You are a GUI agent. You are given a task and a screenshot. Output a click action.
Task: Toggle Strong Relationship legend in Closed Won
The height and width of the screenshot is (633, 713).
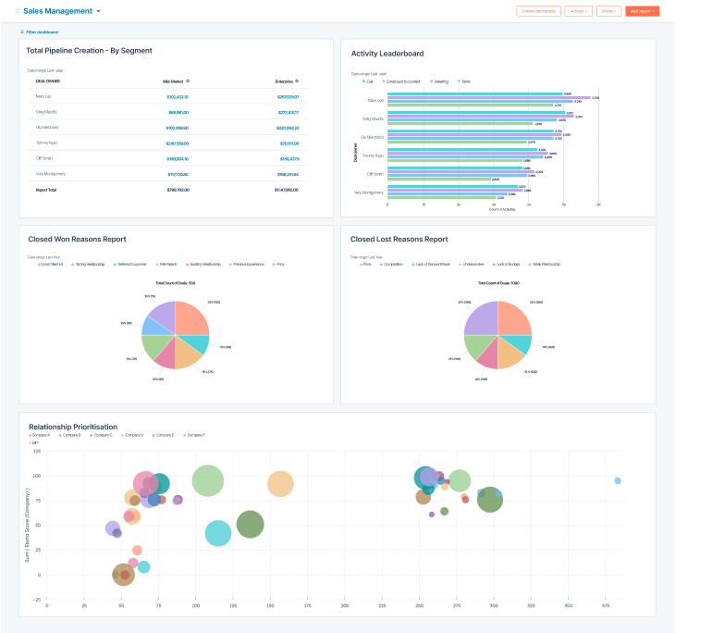[x=88, y=264]
